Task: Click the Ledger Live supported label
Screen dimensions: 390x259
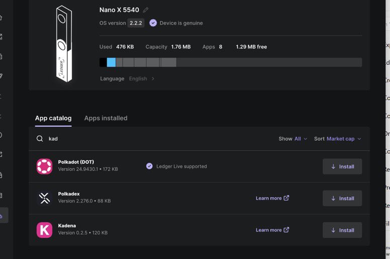Action: click(182, 166)
